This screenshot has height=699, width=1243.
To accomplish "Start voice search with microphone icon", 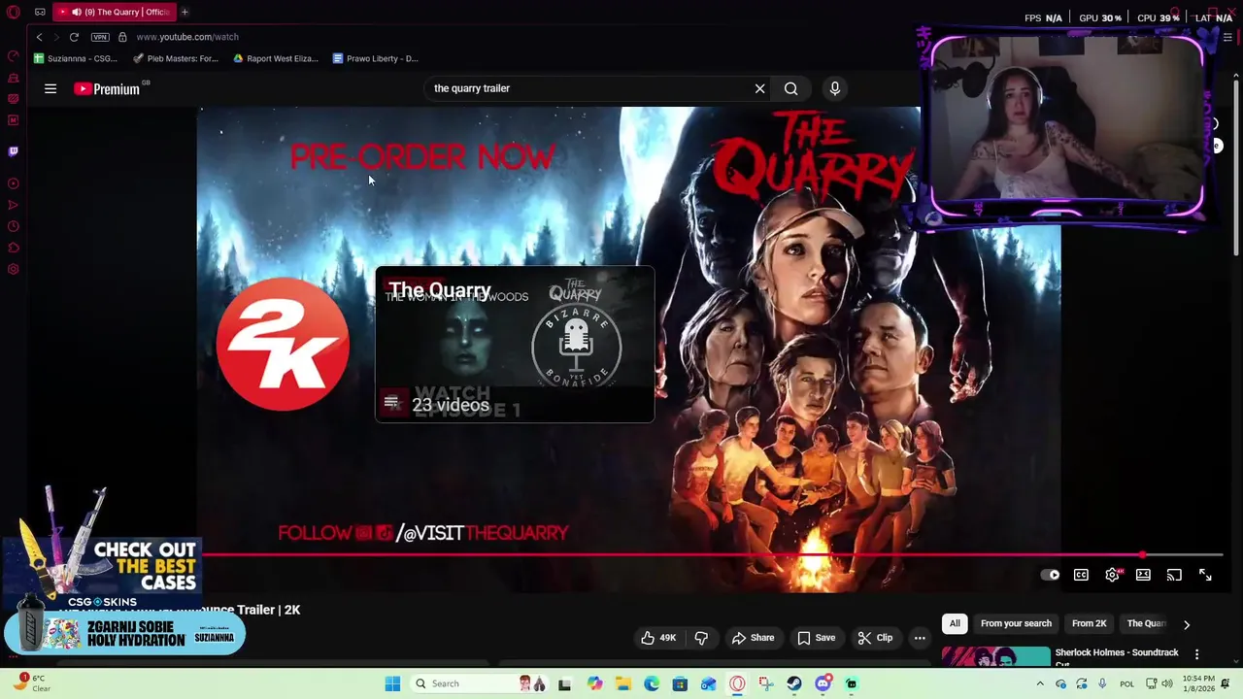I will [835, 88].
